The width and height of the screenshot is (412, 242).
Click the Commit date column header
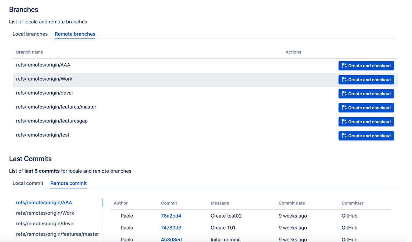point(292,203)
